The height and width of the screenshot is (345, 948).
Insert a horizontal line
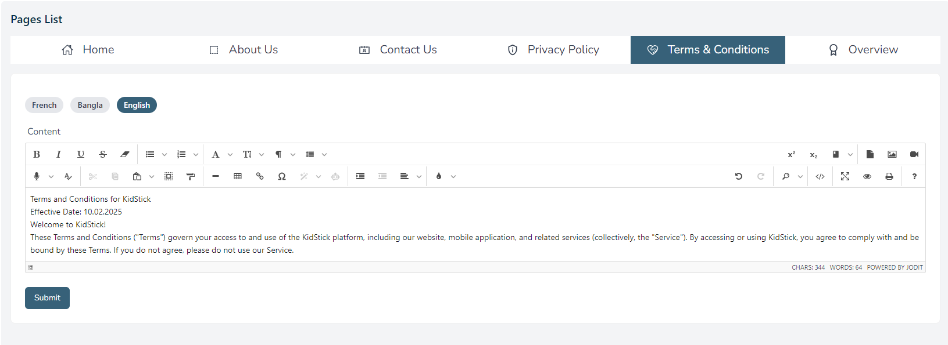(x=216, y=176)
